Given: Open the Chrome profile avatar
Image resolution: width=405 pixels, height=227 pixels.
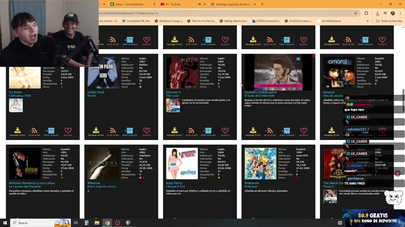Looking at the screenshot, I should tap(393, 13).
